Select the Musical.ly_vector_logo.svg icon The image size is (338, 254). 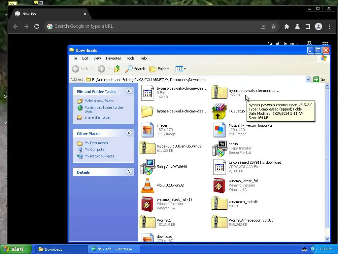tap(219, 130)
